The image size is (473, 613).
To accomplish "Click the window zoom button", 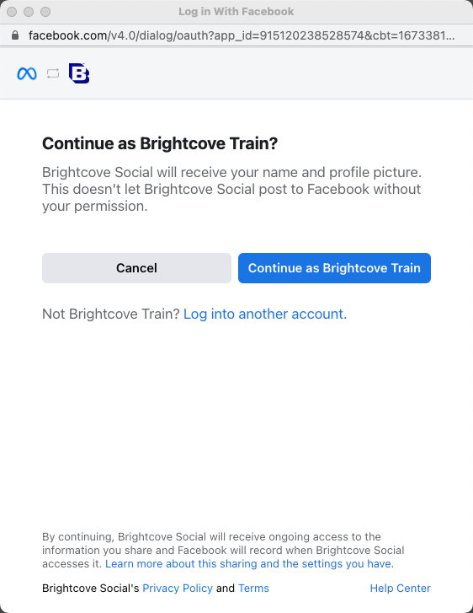I will coord(45,12).
